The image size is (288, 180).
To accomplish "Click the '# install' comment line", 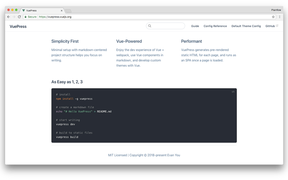I will [63, 94].
